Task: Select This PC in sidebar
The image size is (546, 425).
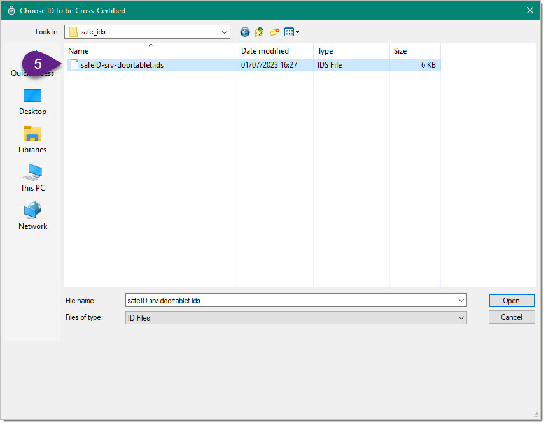Action: coord(32,178)
